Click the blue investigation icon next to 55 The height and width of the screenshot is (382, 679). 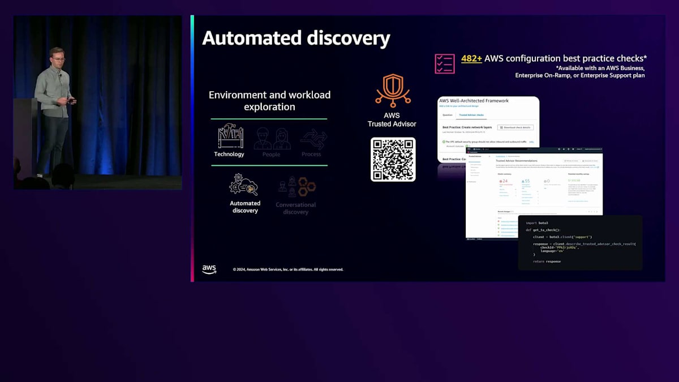pos(523,181)
